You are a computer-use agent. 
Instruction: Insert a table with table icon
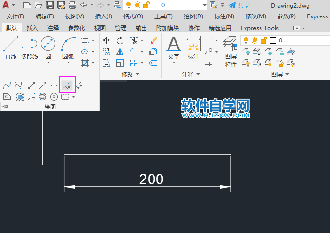208,63
